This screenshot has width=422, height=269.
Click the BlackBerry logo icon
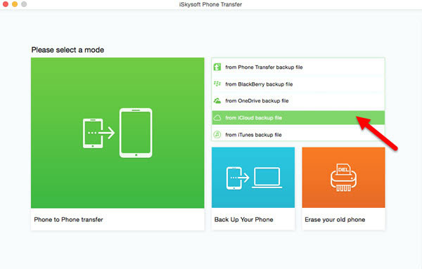pos(217,84)
